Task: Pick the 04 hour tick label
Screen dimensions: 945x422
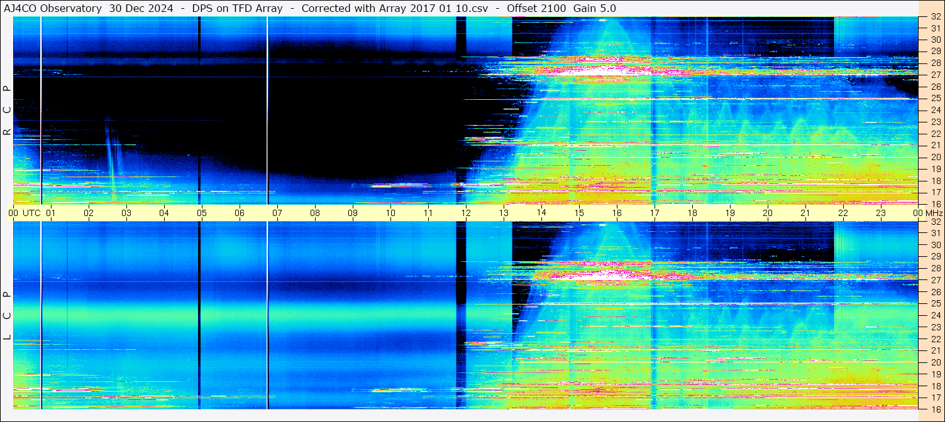Action: pyautogui.click(x=164, y=213)
